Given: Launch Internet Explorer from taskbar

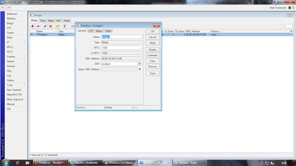Looking at the screenshot, I should pyautogui.click(x=18, y=163).
